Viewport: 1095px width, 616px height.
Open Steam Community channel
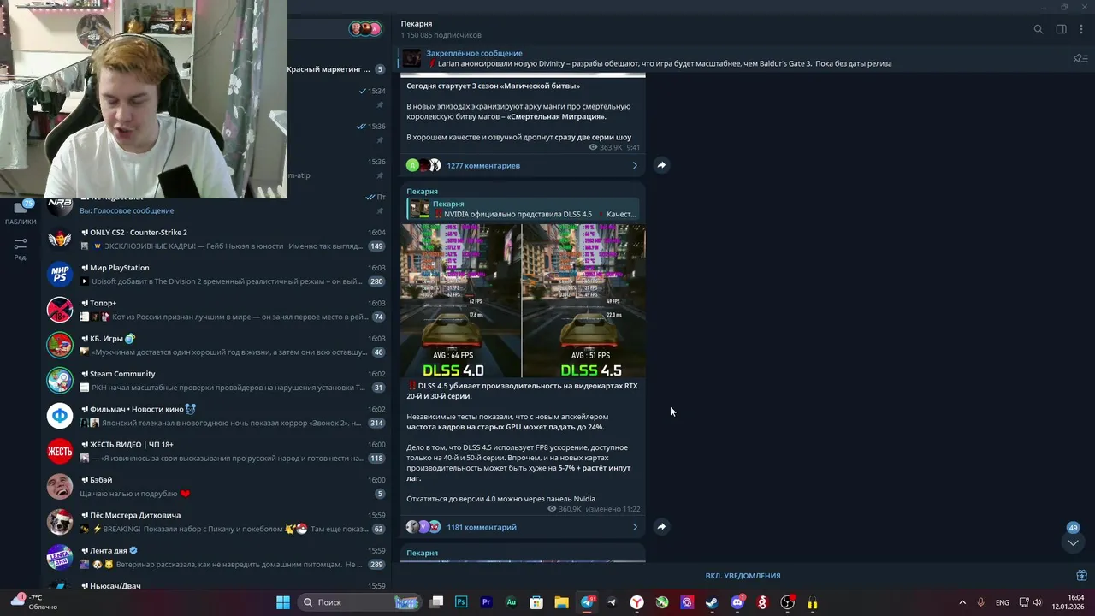[217, 381]
